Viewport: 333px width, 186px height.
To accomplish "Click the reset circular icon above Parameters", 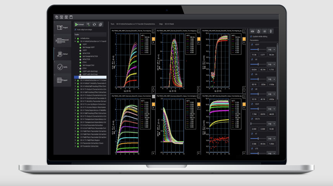I will 258,31.
